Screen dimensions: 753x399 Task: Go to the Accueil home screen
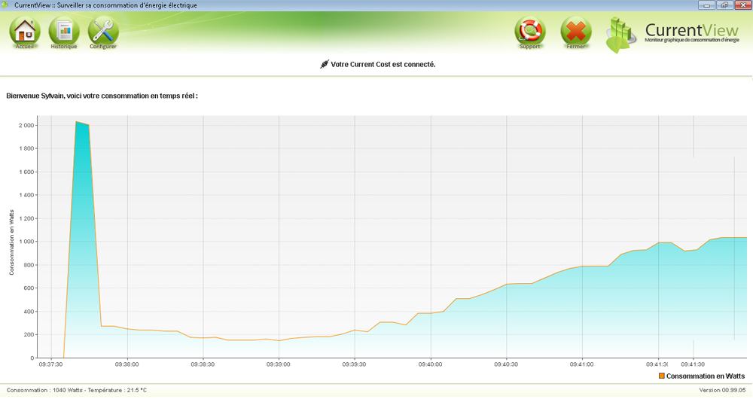click(25, 32)
